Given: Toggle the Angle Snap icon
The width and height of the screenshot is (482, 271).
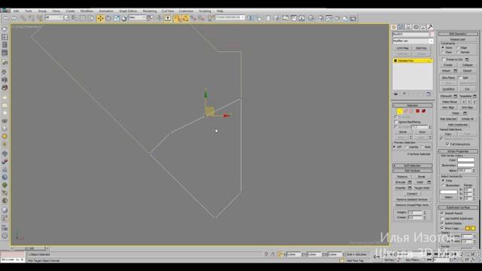Looking at the screenshot, I should coord(185,18).
